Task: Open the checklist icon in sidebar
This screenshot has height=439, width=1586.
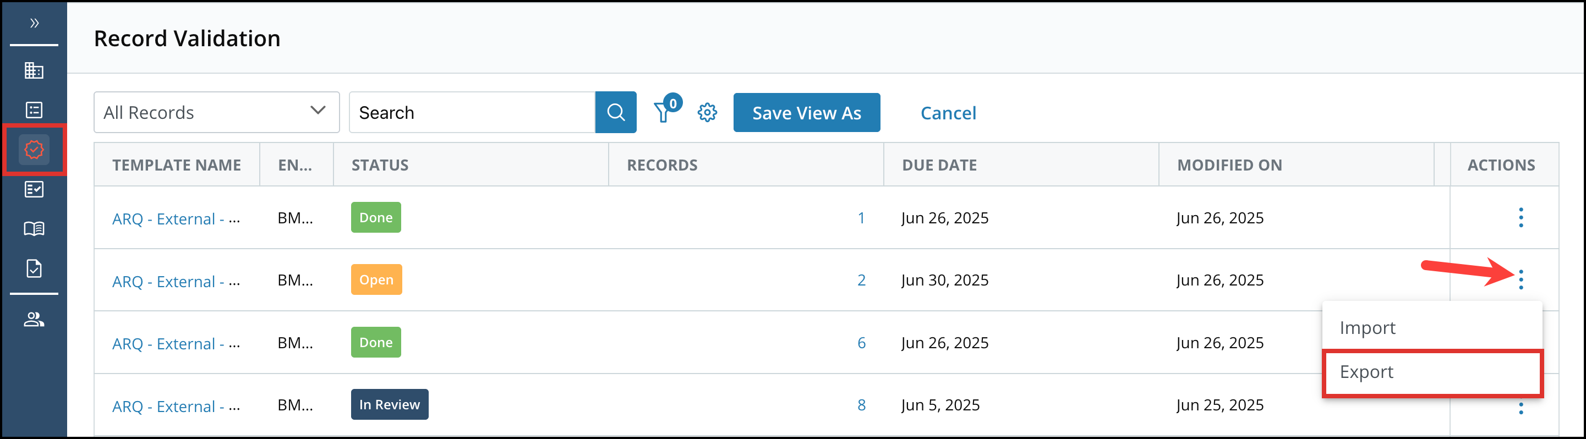Action: (x=34, y=189)
